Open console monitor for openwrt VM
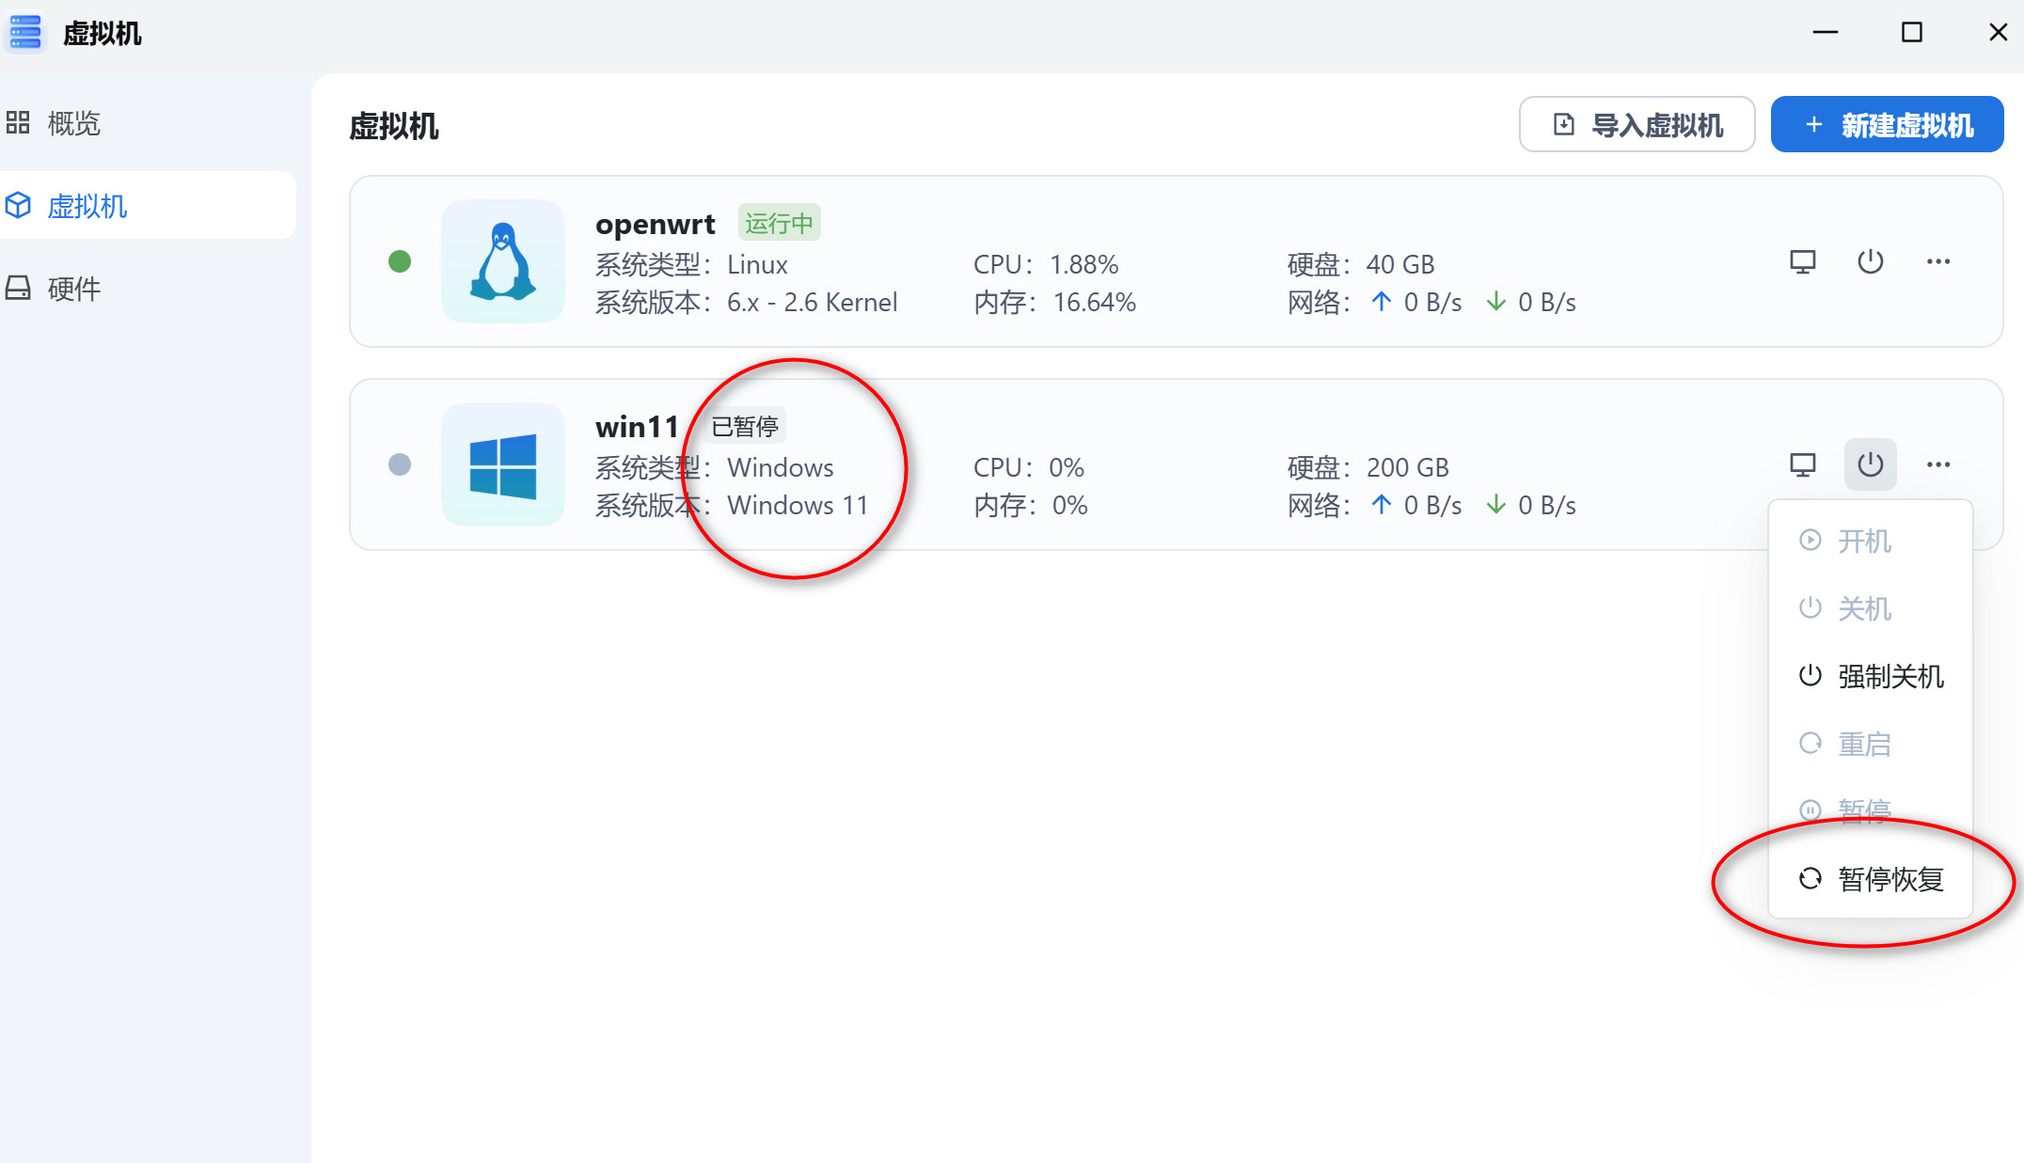Screen dimensions: 2024x1163 pos(1802,261)
